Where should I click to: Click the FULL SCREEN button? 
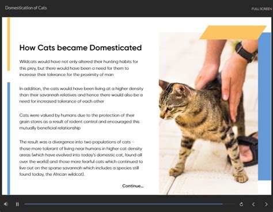pyautogui.click(x=261, y=9)
